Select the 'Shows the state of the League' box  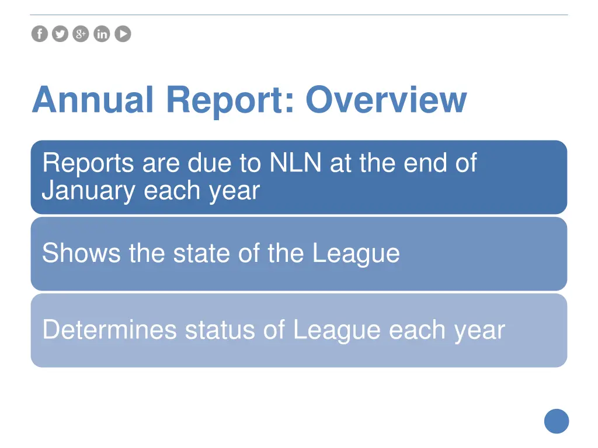(299, 254)
